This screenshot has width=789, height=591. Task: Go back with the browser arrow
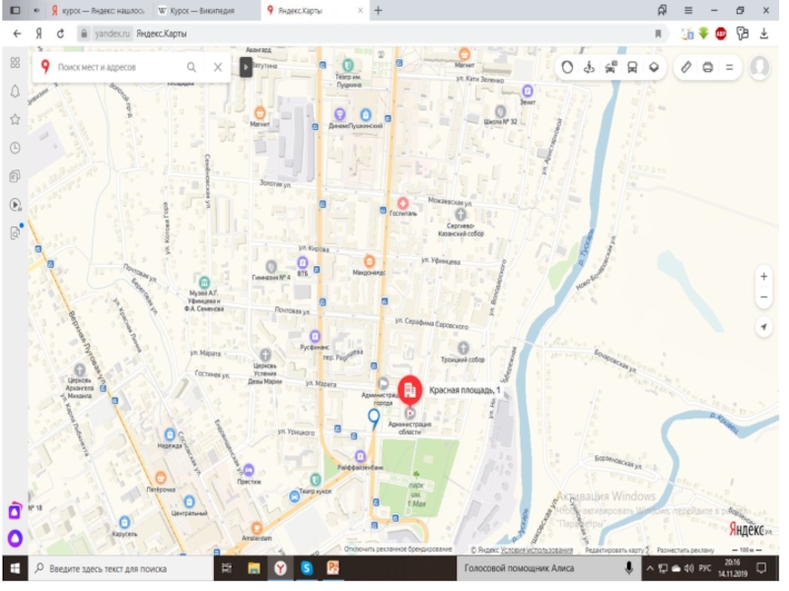(x=17, y=34)
